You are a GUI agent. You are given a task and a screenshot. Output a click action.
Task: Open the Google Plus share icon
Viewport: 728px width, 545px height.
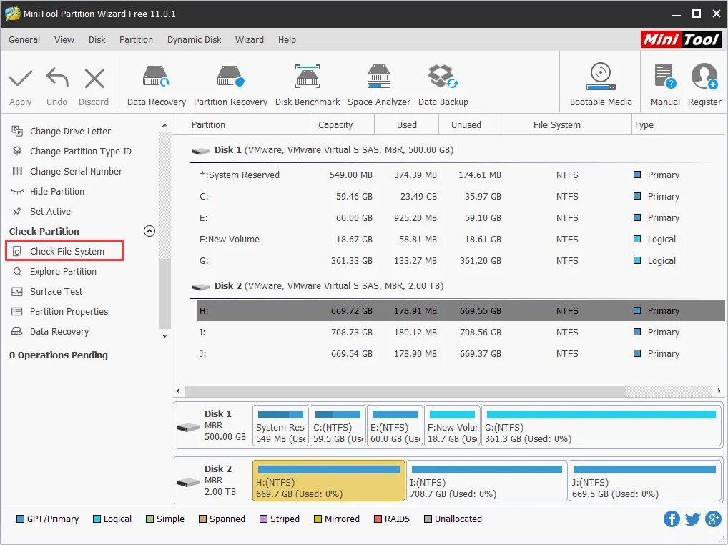[713, 519]
